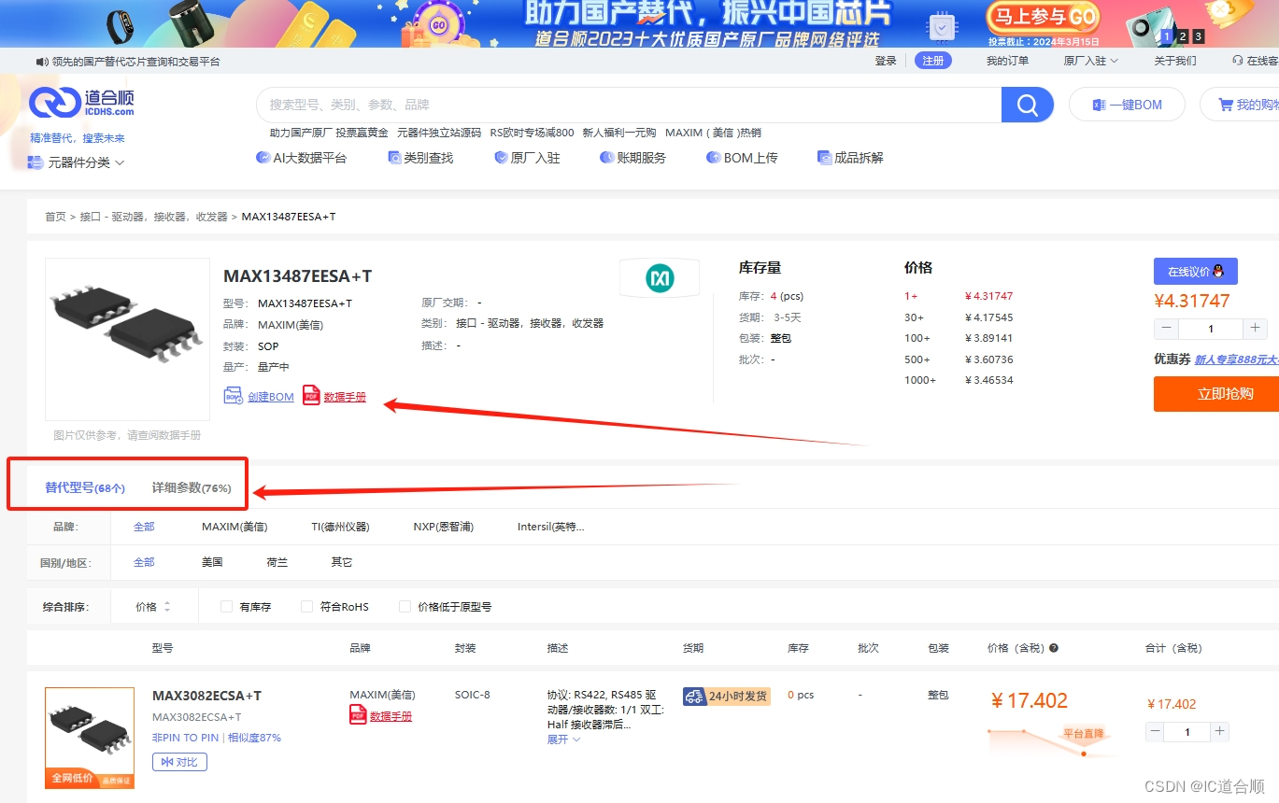
Task: Select banner slide indicator 3
Action: tap(1199, 36)
